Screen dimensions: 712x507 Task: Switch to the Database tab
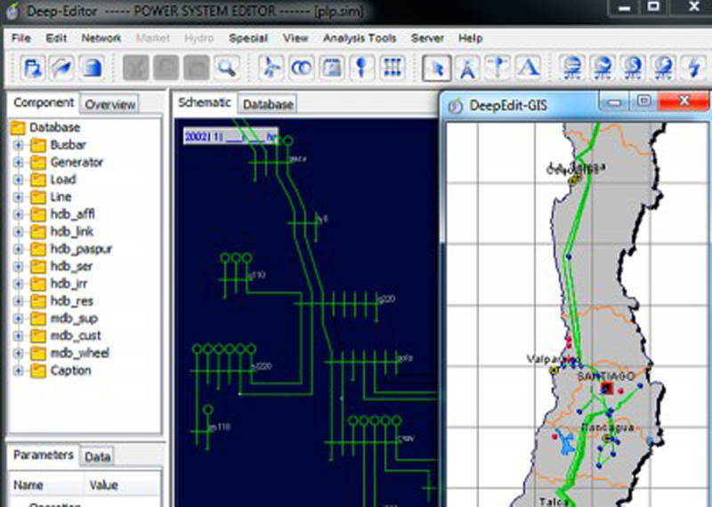[x=268, y=104]
